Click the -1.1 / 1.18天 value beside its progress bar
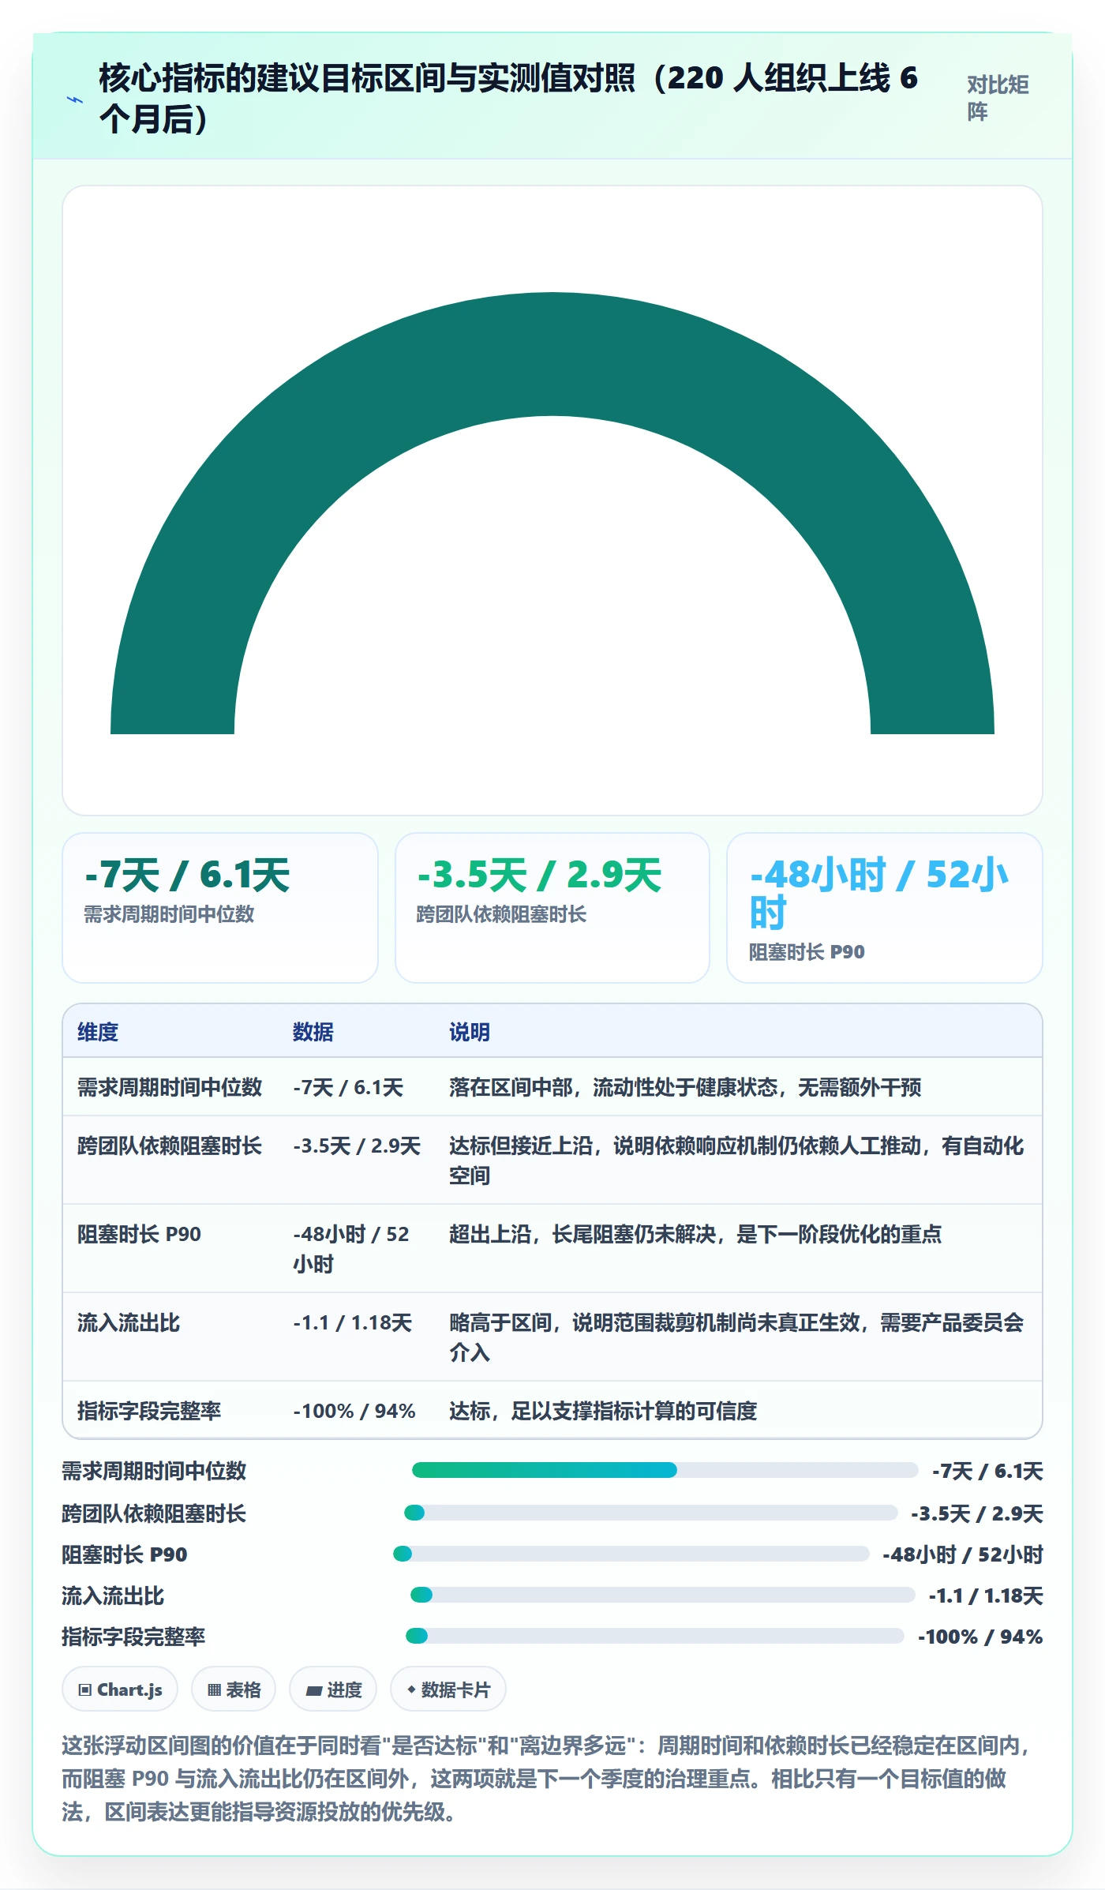 click(986, 1596)
